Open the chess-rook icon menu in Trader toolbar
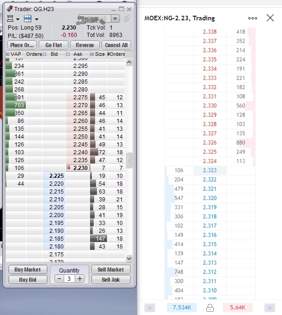Image resolution: width=282 pixels, height=315 pixels. (10, 18)
